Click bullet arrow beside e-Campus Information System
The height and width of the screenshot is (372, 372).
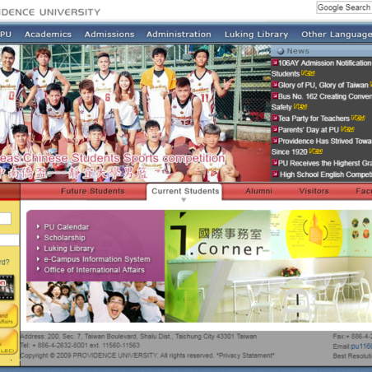tap(38, 258)
